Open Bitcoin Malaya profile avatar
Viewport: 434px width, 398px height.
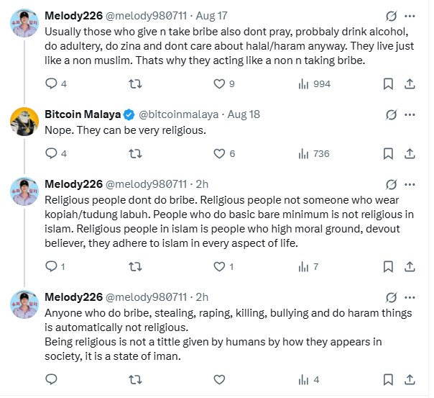click(x=24, y=122)
